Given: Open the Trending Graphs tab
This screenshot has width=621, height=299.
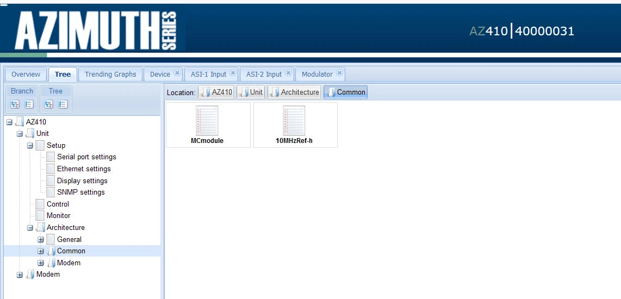Looking at the screenshot, I should tap(110, 74).
